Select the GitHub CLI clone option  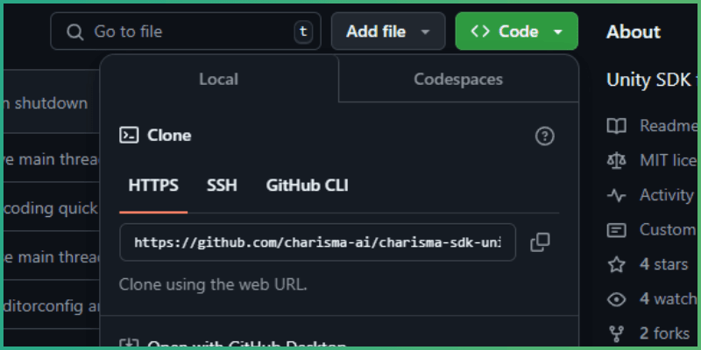click(x=307, y=185)
